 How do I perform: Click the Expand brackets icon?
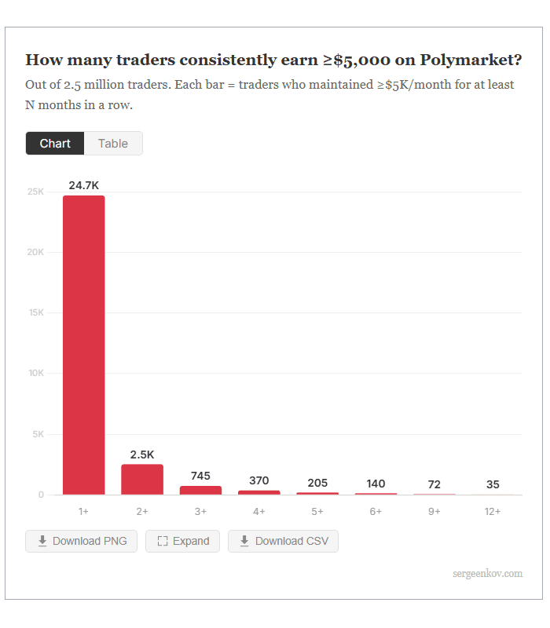pyautogui.click(x=163, y=541)
